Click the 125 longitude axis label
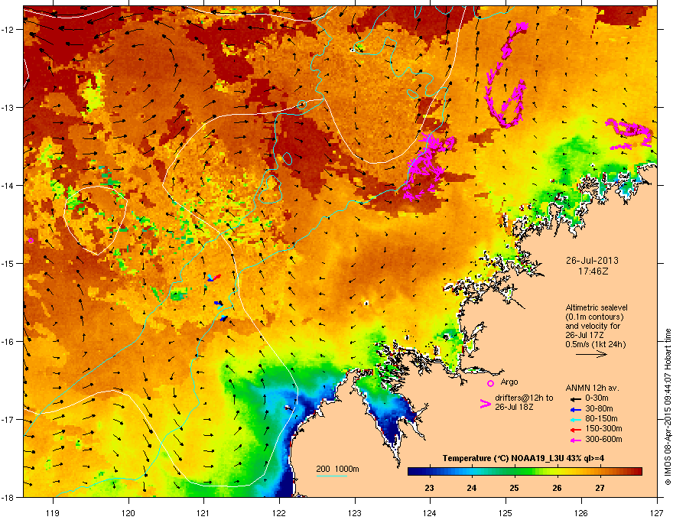 [x=506, y=512]
